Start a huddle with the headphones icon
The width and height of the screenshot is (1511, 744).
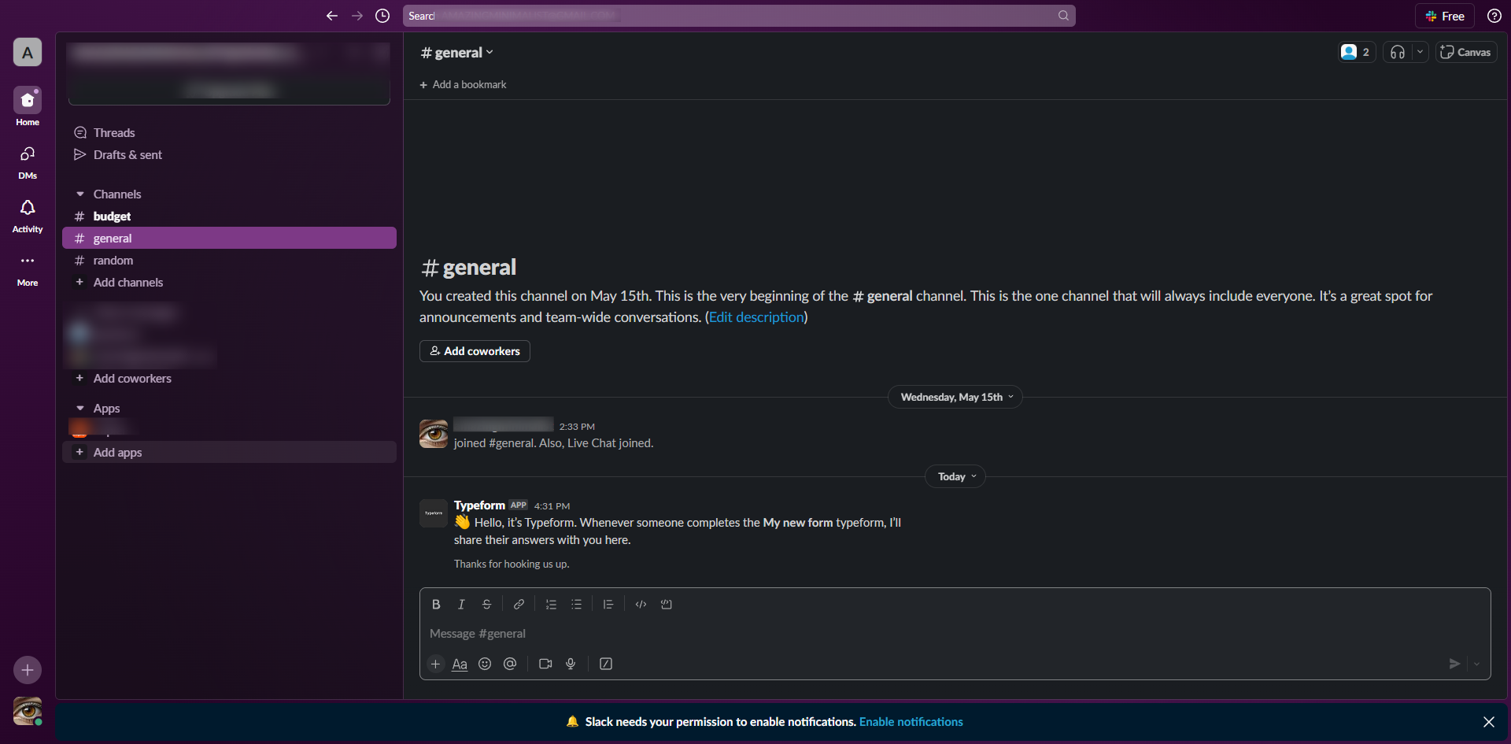[x=1397, y=51]
